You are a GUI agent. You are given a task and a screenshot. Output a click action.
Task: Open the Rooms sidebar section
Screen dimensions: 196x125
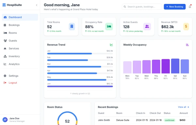[20, 33]
